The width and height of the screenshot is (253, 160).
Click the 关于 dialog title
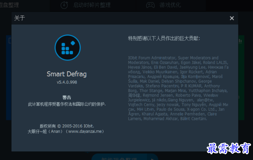click(19, 18)
